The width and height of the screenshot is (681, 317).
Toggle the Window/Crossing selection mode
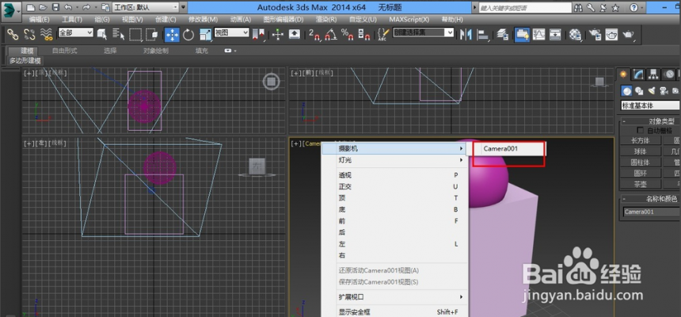(x=151, y=34)
